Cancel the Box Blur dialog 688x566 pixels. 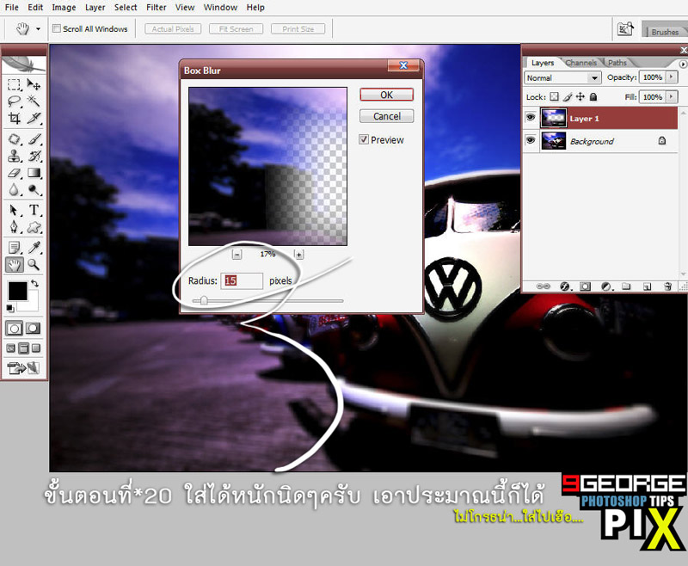point(386,116)
